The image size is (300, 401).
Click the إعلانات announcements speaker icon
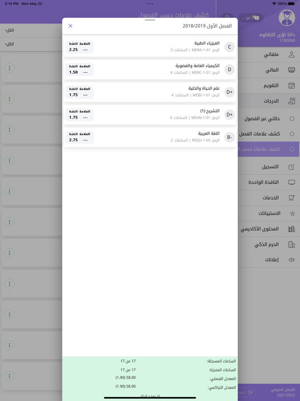pos(291,260)
